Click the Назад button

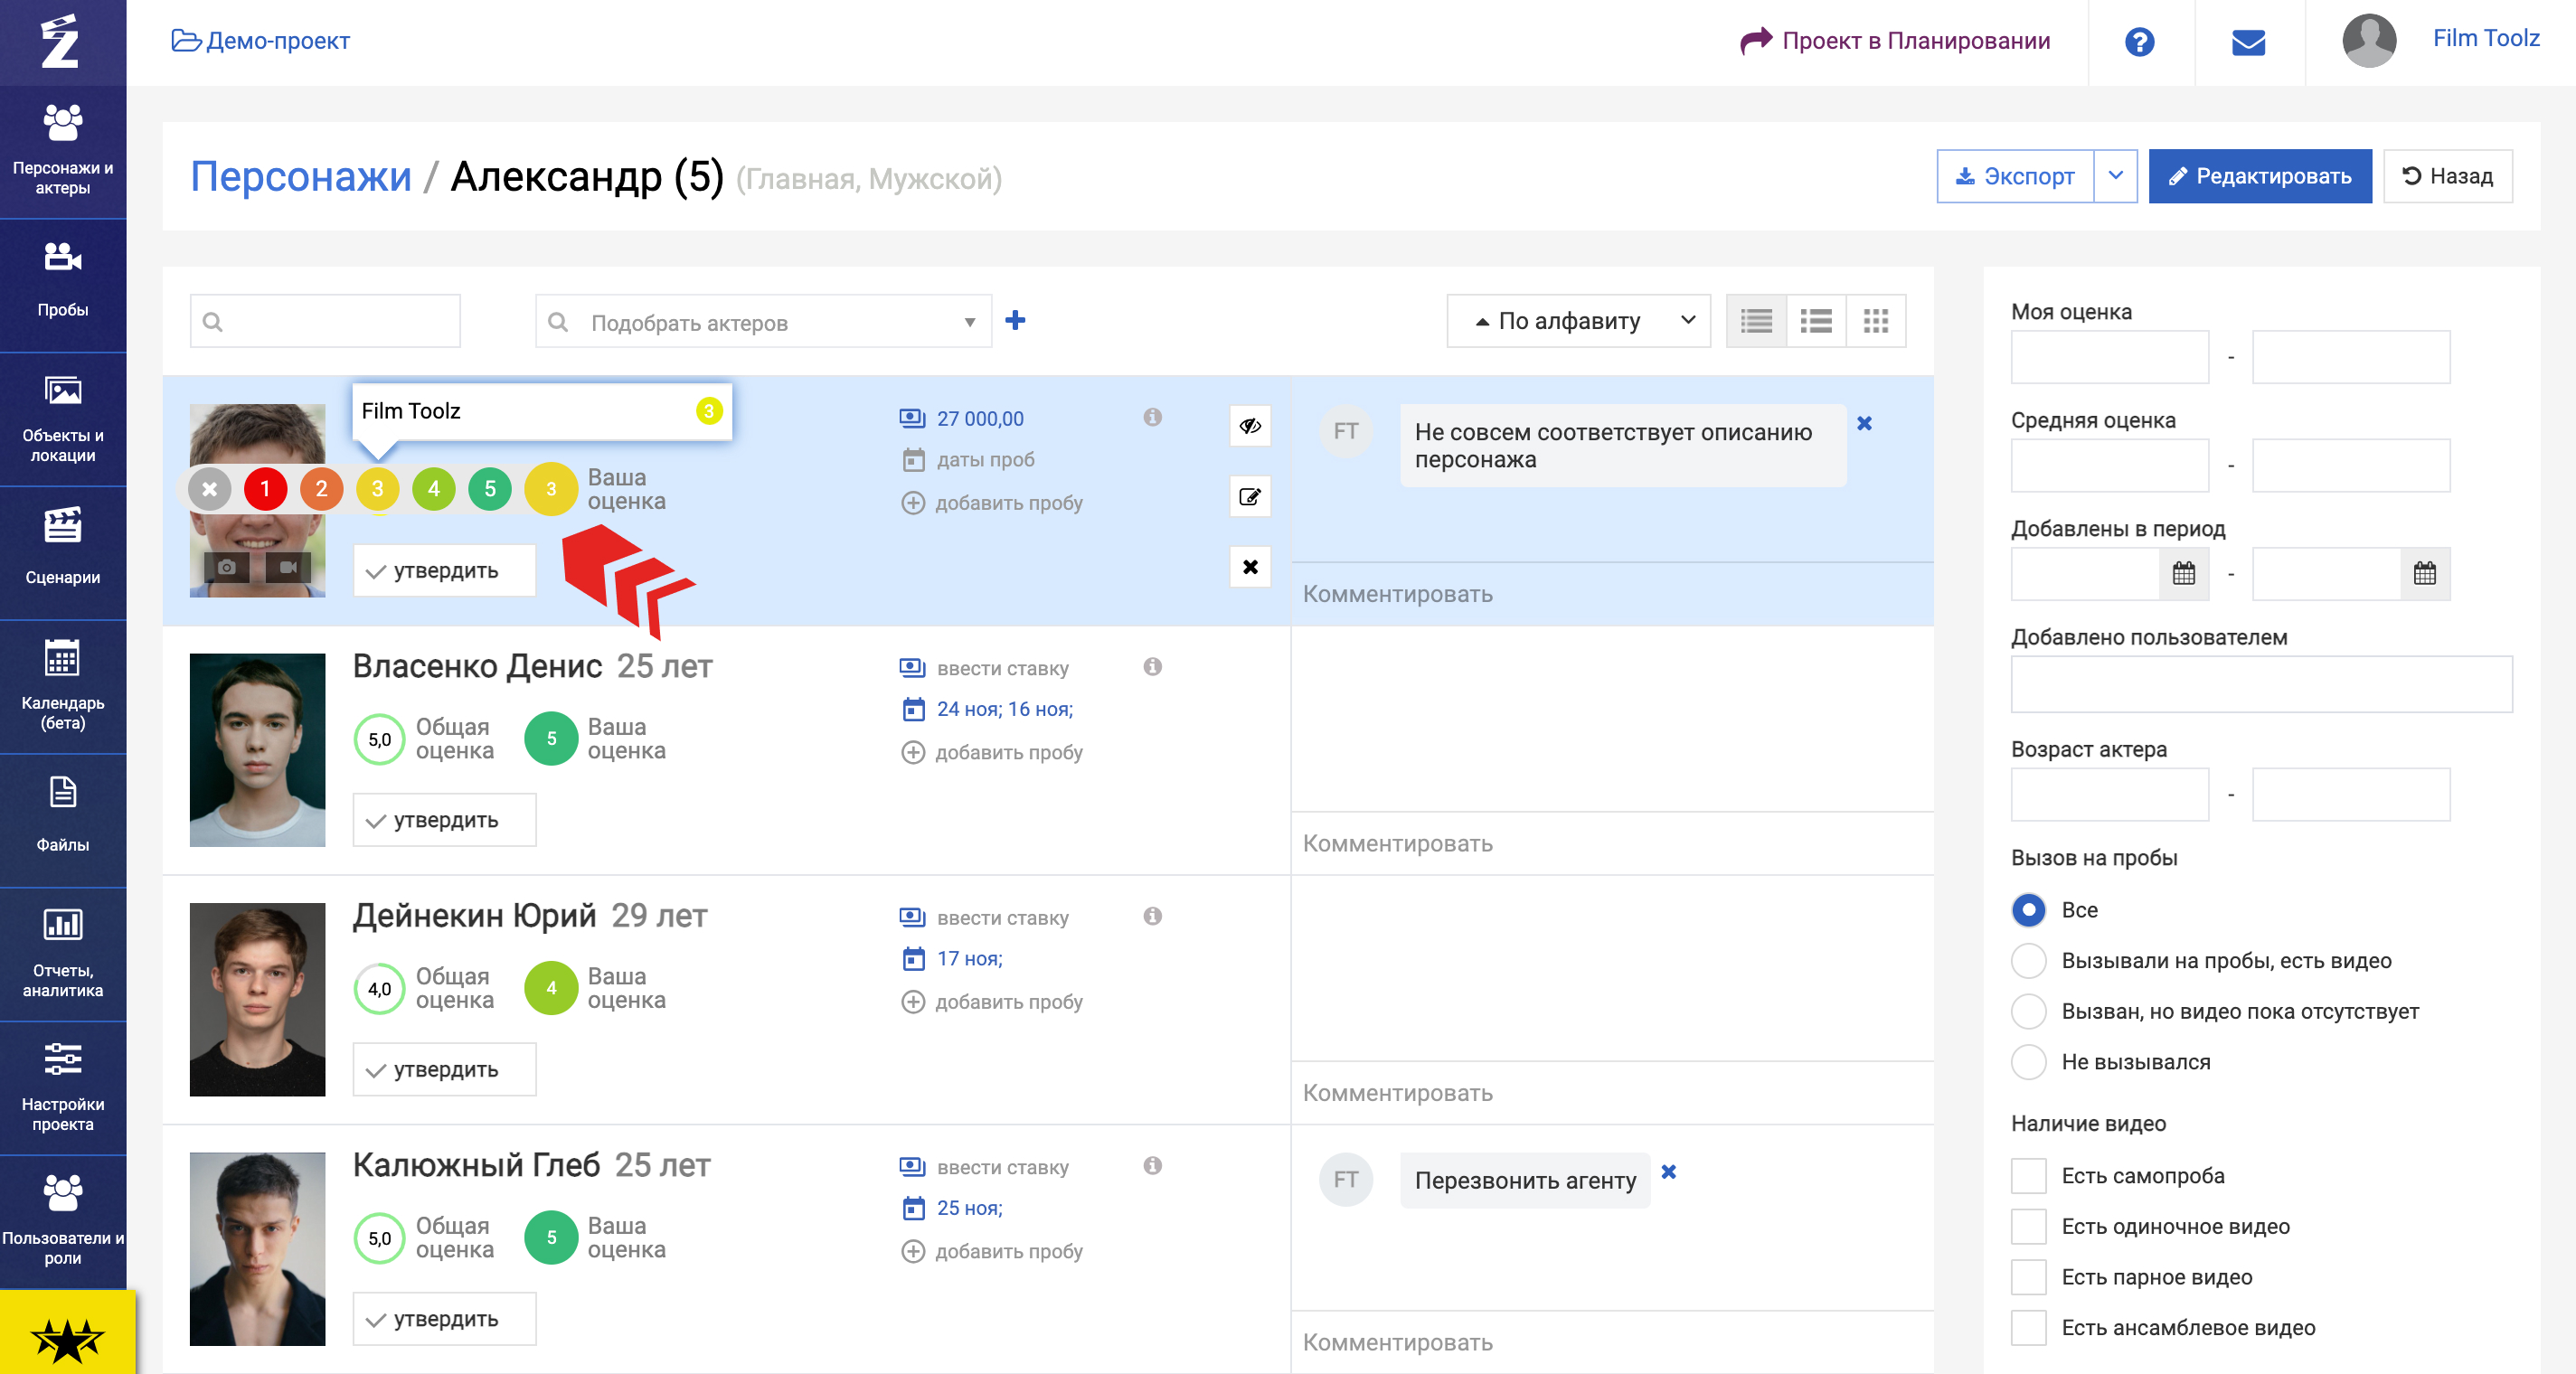click(x=2447, y=177)
